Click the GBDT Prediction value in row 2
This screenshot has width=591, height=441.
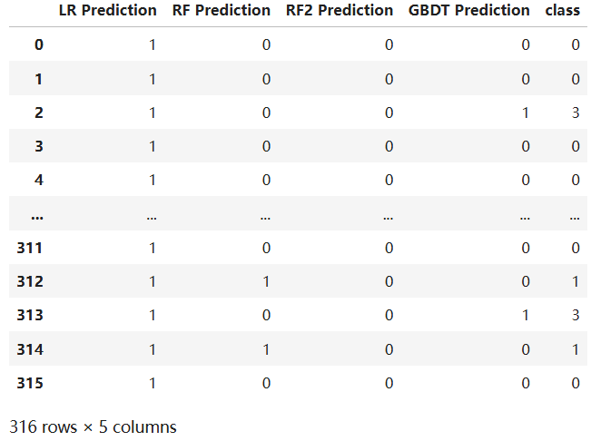(525, 113)
